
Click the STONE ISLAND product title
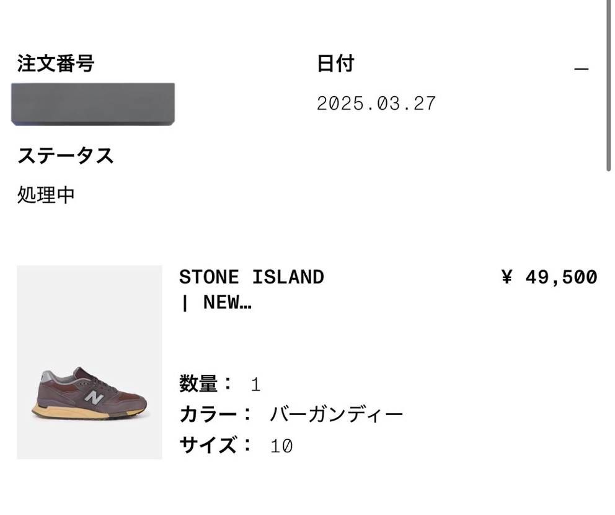(251, 277)
